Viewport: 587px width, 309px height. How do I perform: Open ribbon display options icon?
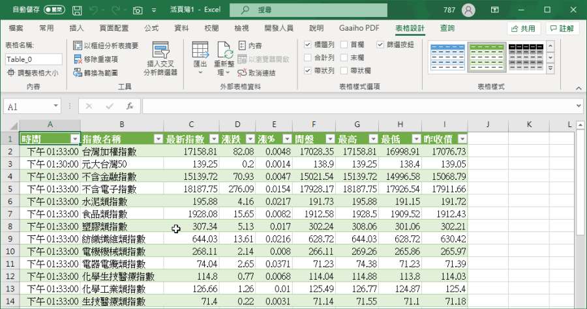pyautogui.click(x=495, y=10)
